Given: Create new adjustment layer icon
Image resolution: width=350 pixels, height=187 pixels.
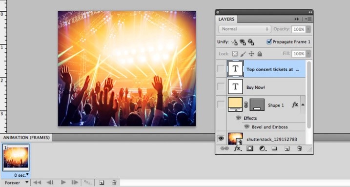Looking at the screenshot, I should [263, 148].
